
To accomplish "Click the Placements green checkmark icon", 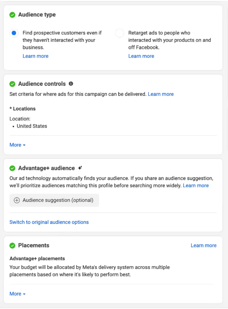I will pos(12,245).
